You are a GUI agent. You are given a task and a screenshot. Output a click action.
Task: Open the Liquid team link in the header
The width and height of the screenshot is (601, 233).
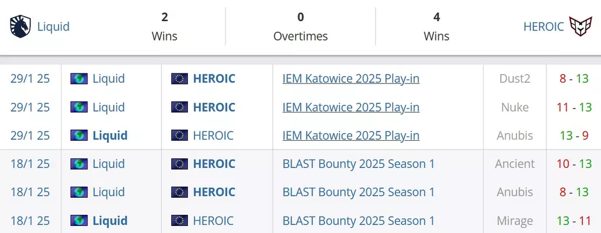point(53,27)
